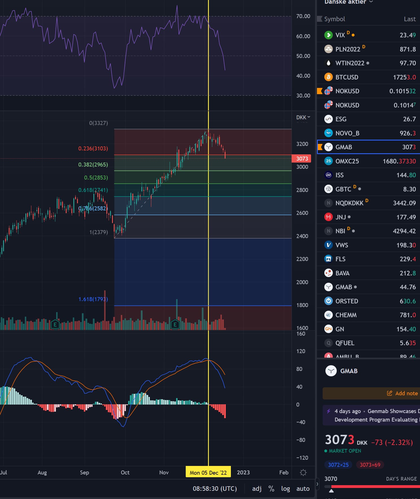Click the GMAB name in details panel
420x499 pixels.
coord(349,371)
